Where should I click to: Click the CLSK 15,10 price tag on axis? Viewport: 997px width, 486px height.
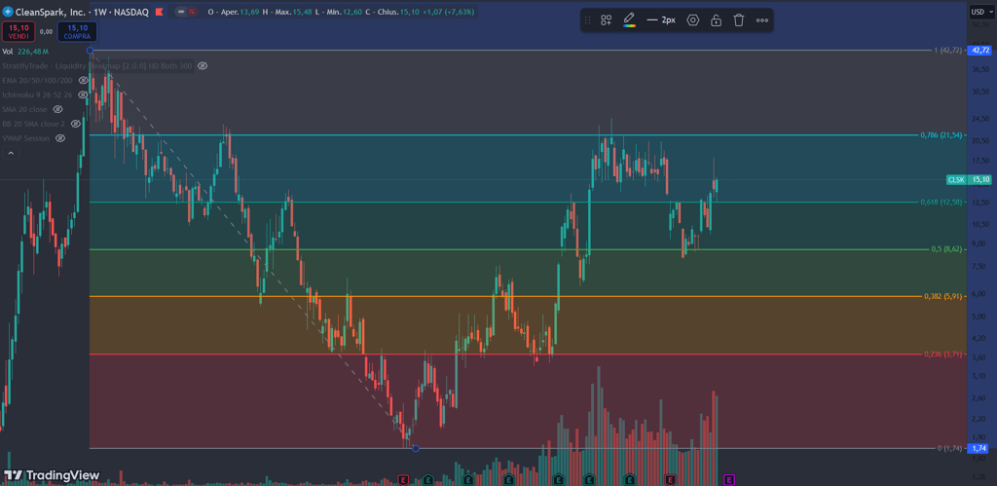coord(969,180)
